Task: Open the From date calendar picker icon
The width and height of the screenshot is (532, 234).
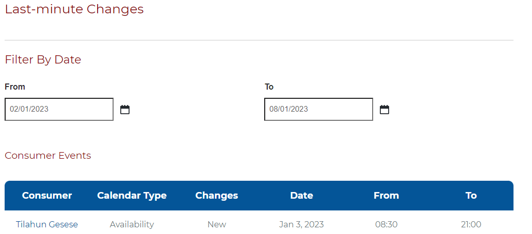Action: (x=125, y=110)
